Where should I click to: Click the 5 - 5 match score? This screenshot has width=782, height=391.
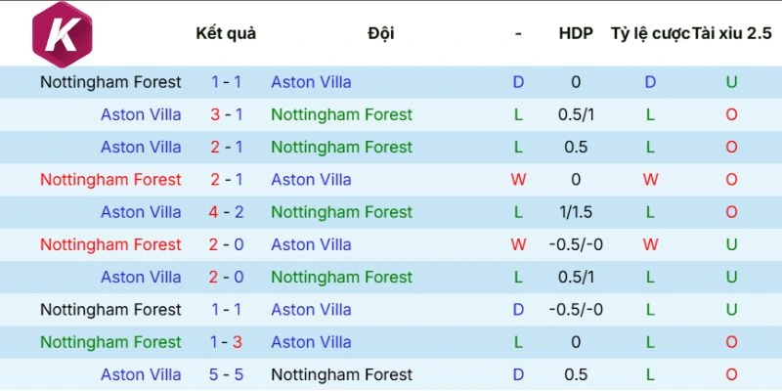point(227,374)
